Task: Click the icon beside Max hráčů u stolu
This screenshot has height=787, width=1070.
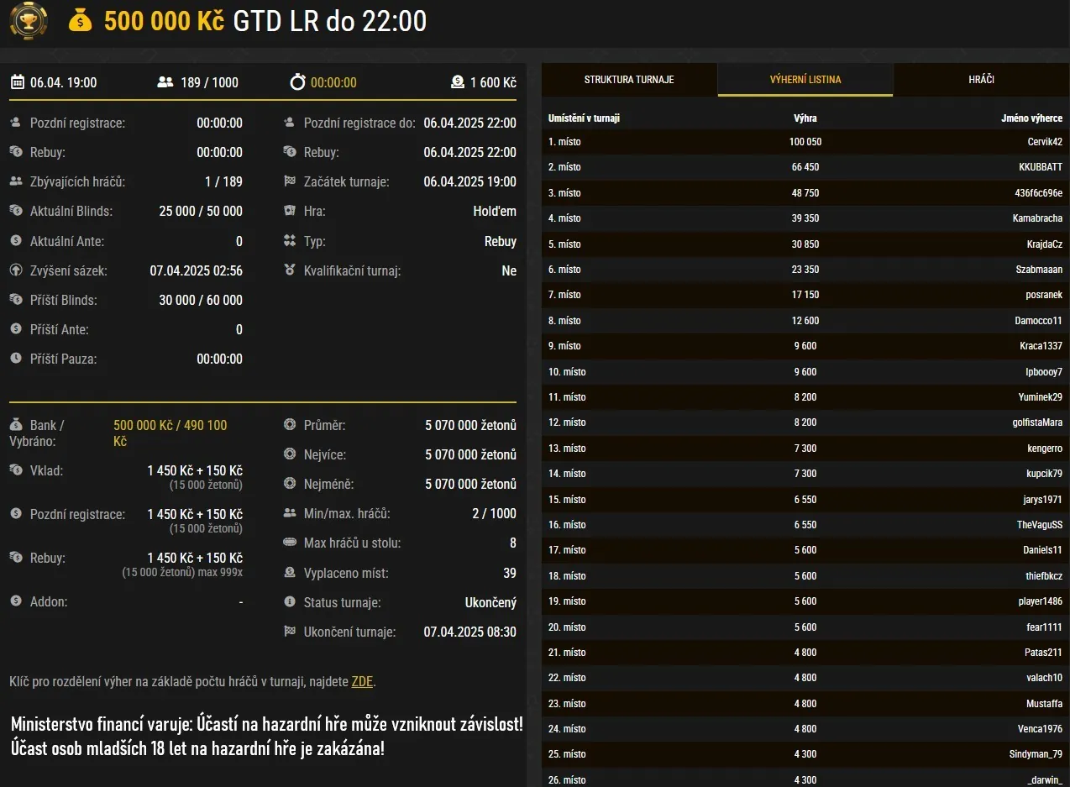Action: [291, 543]
